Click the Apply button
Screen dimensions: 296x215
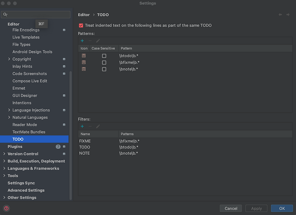257,208
